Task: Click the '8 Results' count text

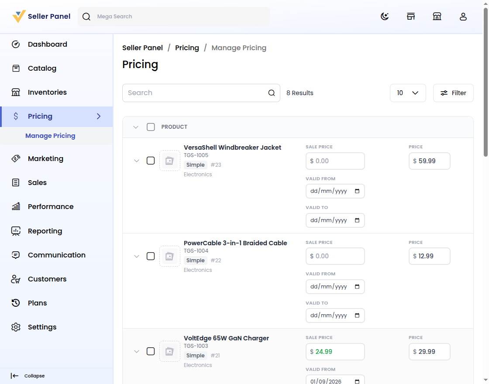Action: click(x=300, y=93)
